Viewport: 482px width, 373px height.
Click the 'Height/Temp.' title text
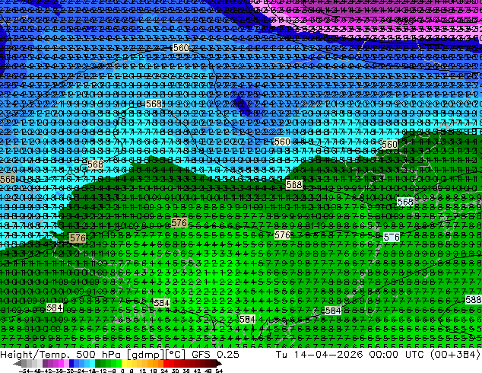click(x=36, y=355)
